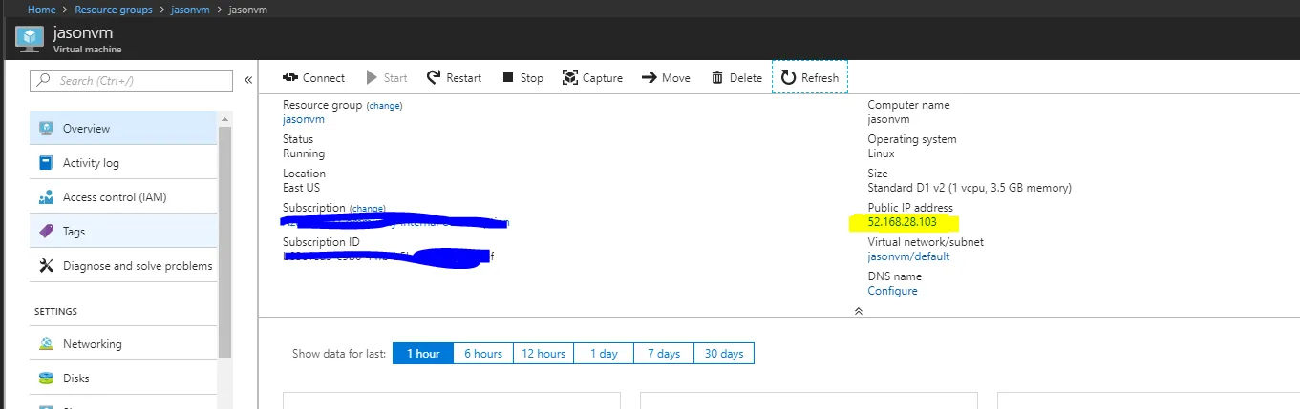Click Configure under DNS name
The image size is (1300, 409).
892,291
